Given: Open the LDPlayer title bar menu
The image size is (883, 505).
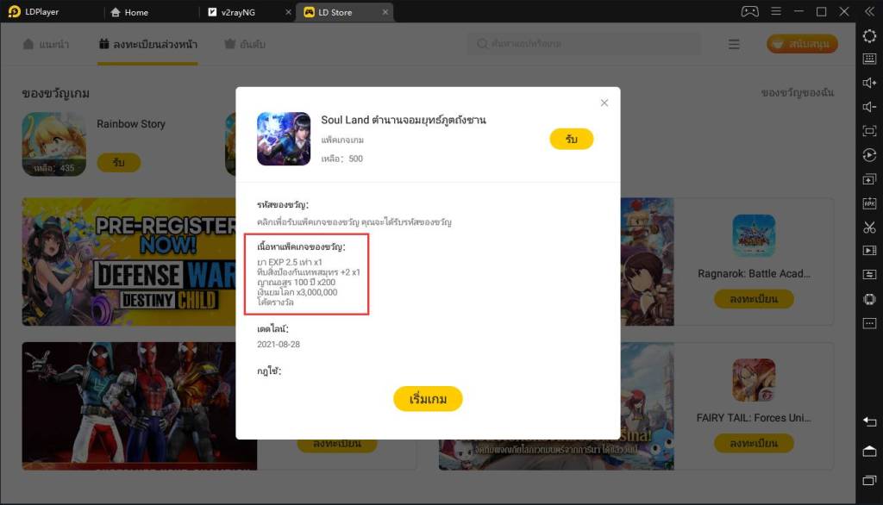Looking at the screenshot, I should pyautogui.click(x=776, y=11).
